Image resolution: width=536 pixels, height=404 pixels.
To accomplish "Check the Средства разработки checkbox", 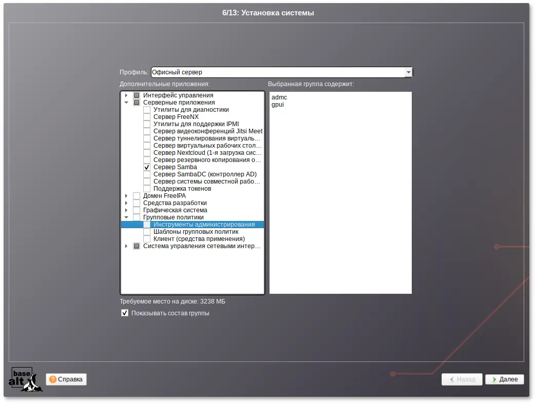I will coord(137,203).
